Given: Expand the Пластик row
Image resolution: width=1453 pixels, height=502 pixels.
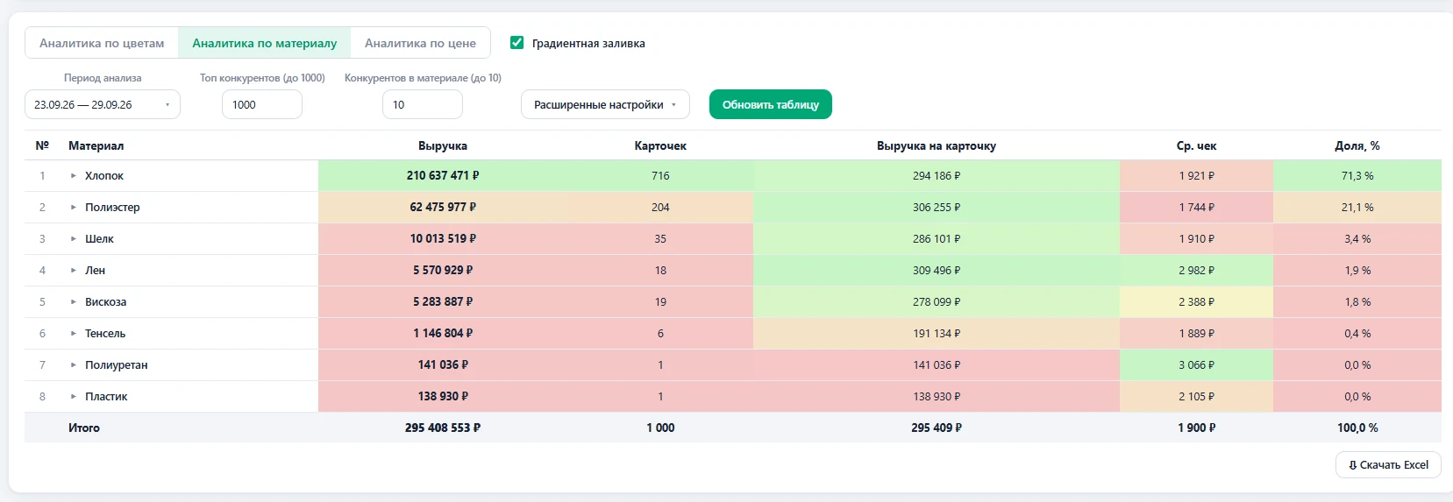Looking at the screenshot, I should point(74,397).
